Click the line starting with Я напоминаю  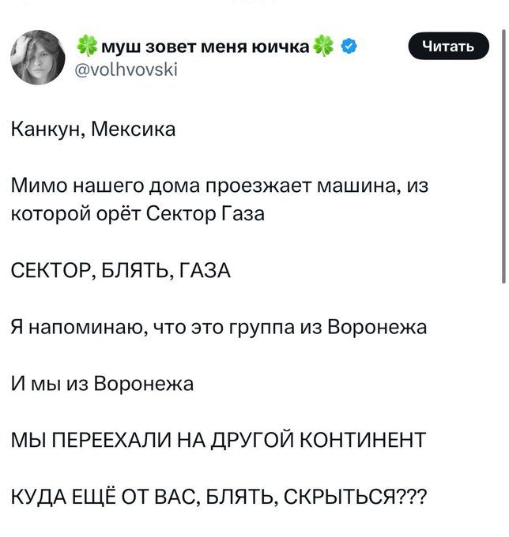(x=219, y=327)
